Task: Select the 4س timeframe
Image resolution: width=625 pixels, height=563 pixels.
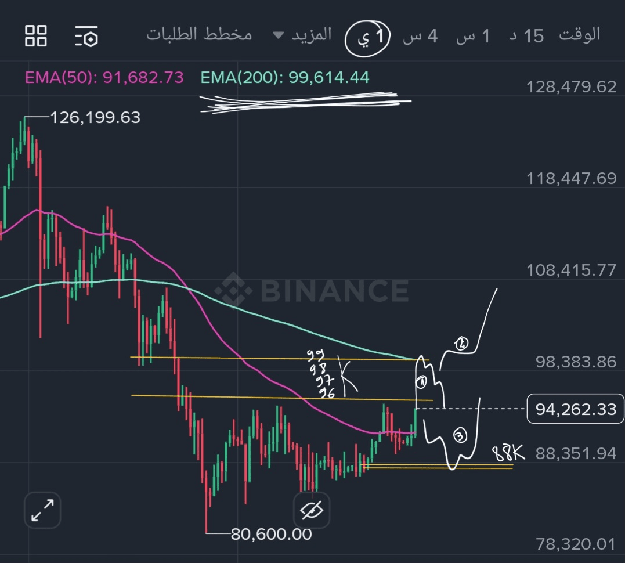Action: pyautogui.click(x=421, y=36)
